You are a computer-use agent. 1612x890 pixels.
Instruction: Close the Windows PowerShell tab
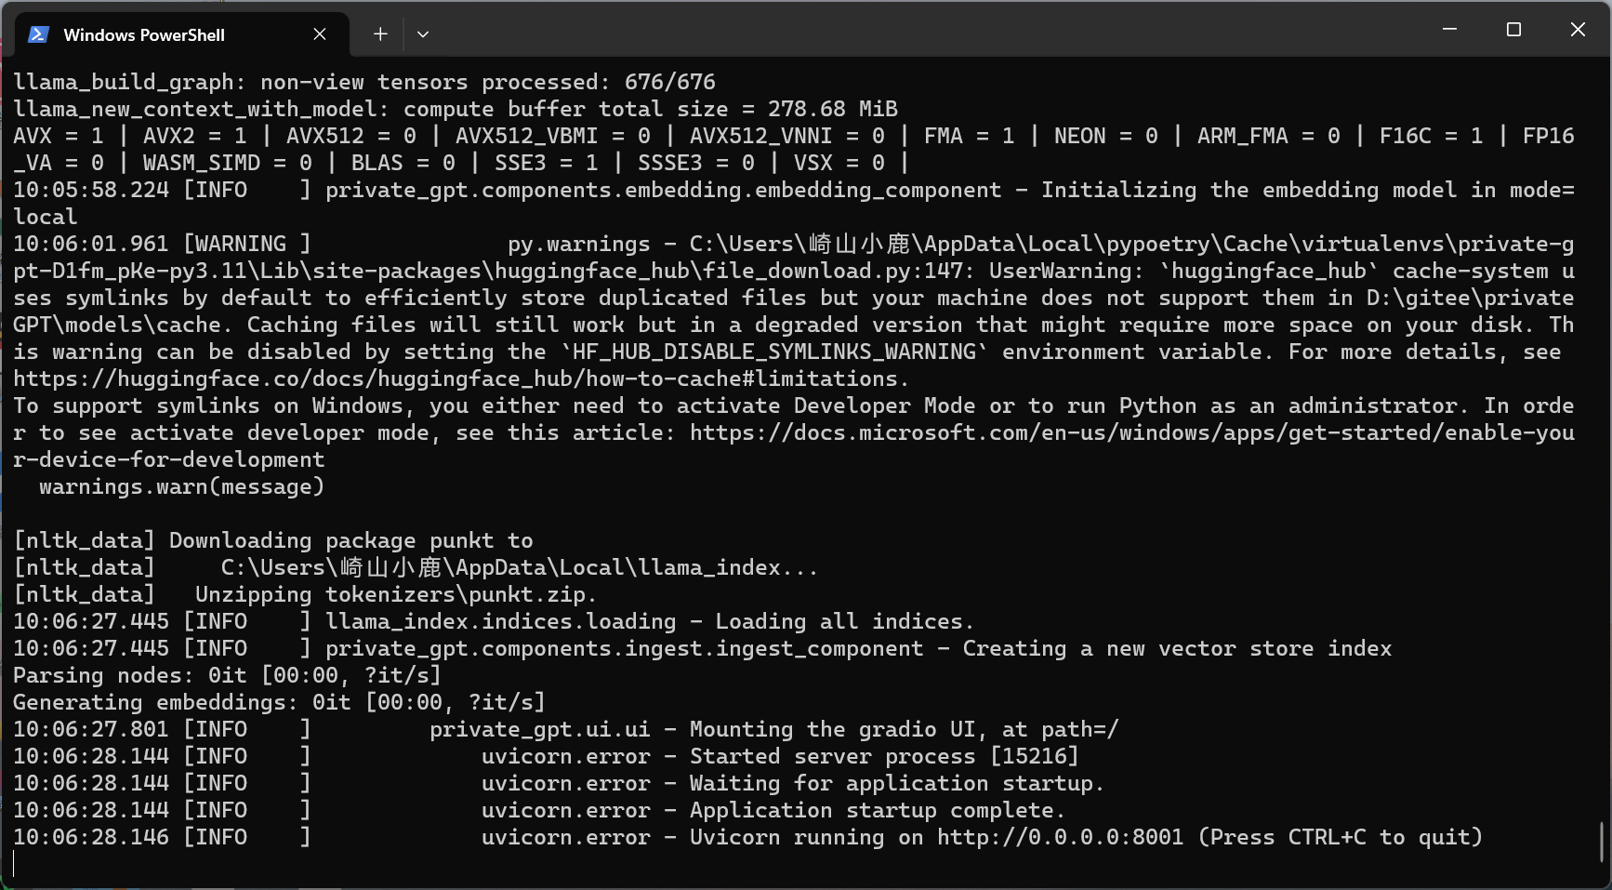[320, 34]
